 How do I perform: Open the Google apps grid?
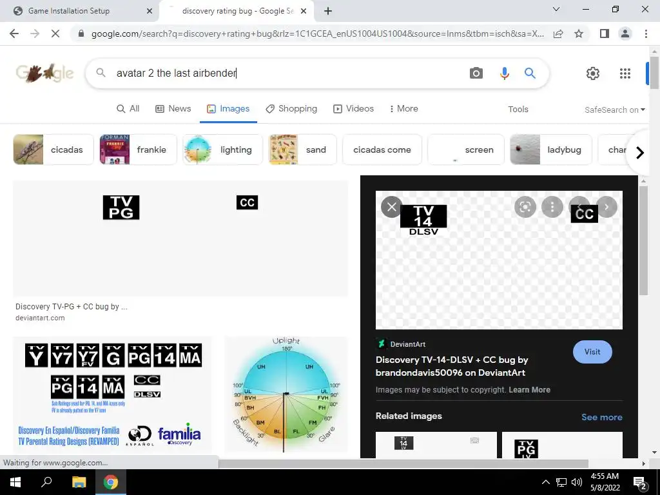coord(625,73)
